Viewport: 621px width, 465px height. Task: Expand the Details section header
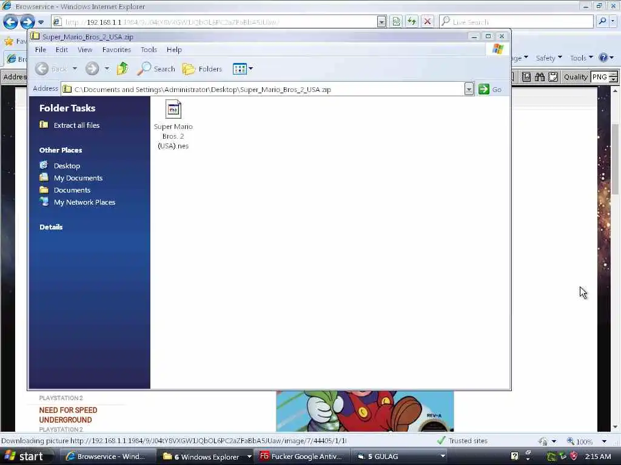point(51,227)
